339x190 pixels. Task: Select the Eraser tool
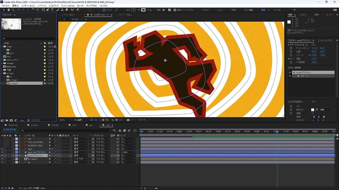tap(67, 10)
